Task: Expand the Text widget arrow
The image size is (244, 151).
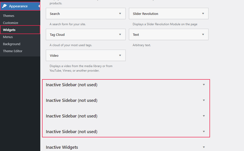Action: coord(203,35)
